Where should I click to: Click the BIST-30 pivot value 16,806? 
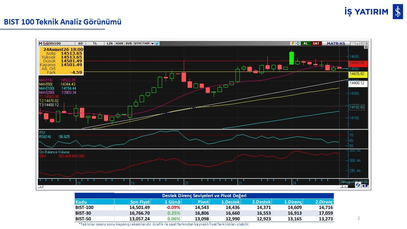click(x=203, y=213)
